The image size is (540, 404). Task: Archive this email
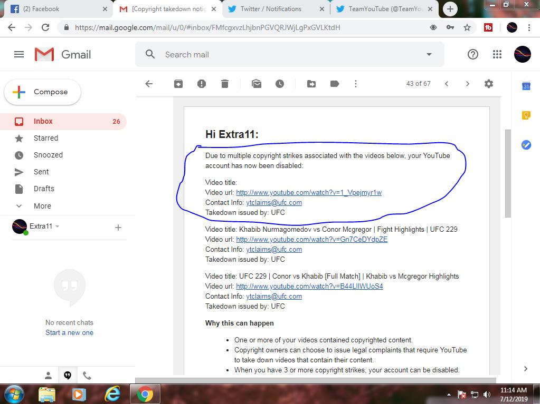point(178,84)
